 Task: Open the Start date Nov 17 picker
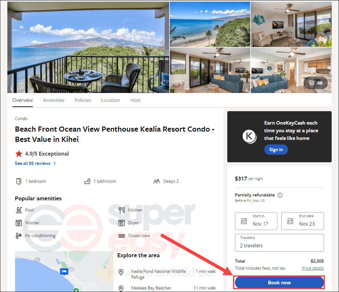[x=256, y=221]
